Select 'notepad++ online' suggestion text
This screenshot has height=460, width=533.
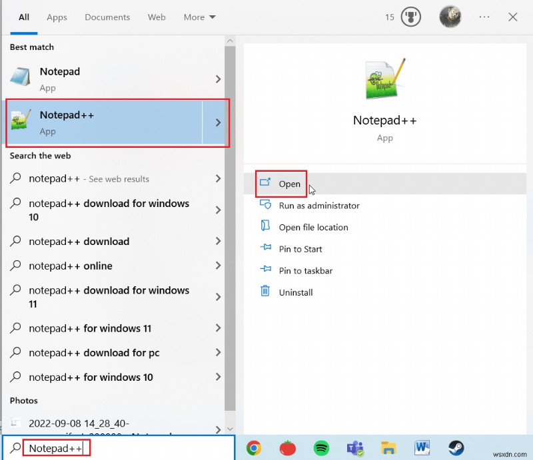click(x=71, y=266)
